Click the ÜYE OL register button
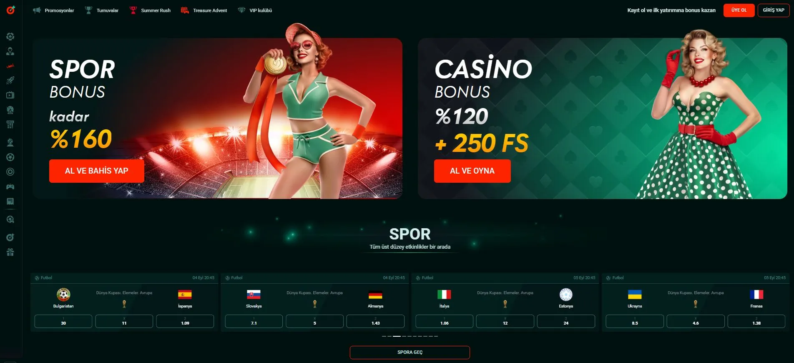The image size is (794, 363). [739, 10]
